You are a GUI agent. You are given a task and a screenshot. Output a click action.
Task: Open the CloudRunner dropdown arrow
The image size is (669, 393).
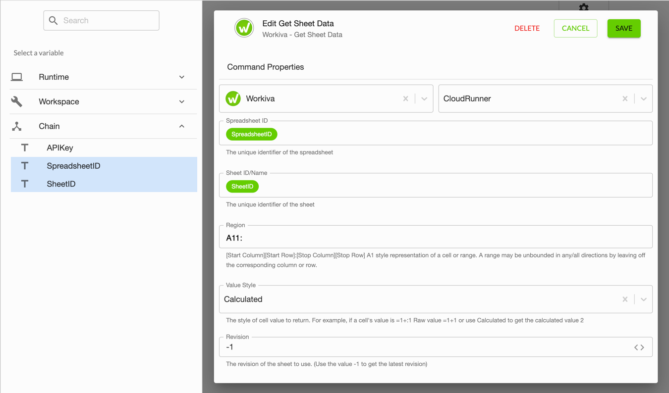(x=643, y=98)
